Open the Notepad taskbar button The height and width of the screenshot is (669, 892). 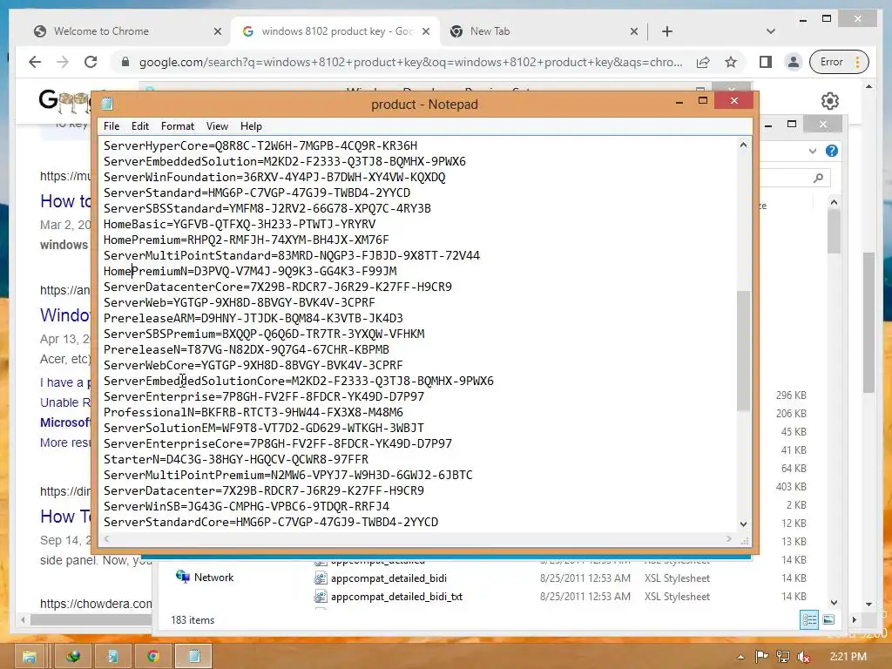193,657
